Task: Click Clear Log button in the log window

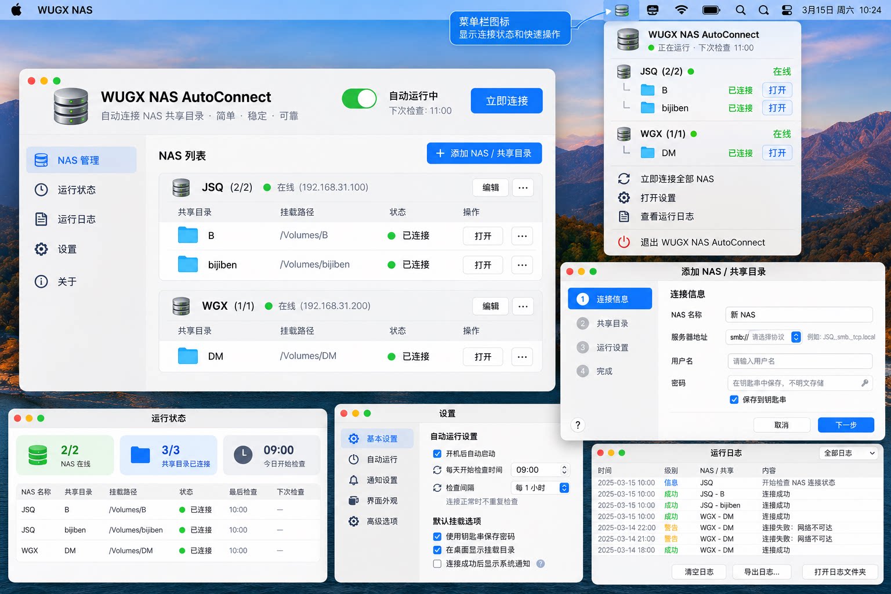Action: point(699,572)
